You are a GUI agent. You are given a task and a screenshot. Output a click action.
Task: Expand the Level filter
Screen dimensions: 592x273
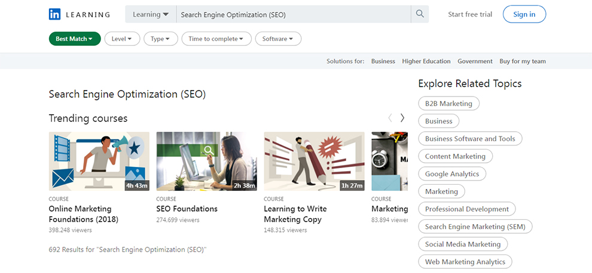pyautogui.click(x=122, y=39)
